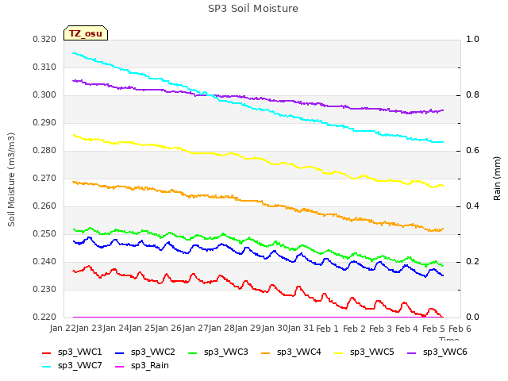Click the Feb 3 x-axis tick label
508x381 pixels.
pos(381,329)
